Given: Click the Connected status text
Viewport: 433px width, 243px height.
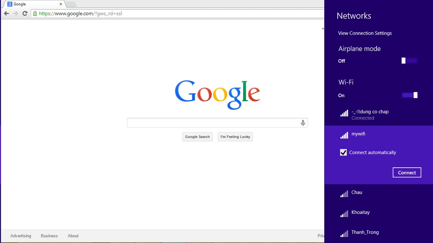Looking at the screenshot, I should pyautogui.click(x=362, y=118).
